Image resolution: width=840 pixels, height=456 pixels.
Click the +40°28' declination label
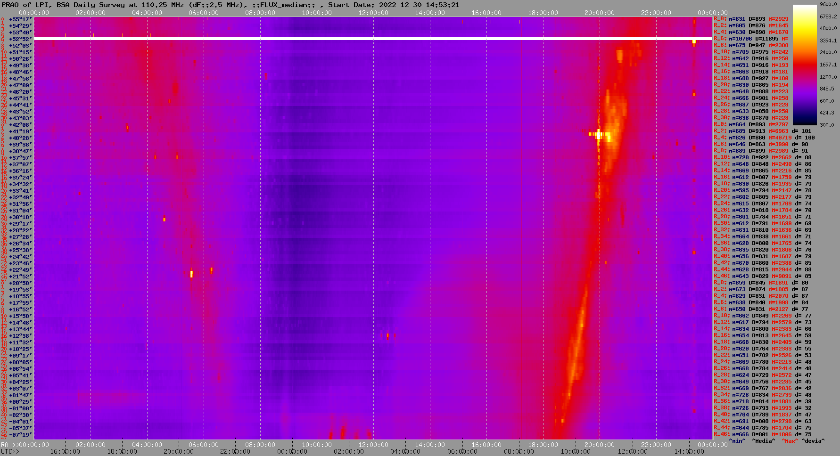(20, 138)
